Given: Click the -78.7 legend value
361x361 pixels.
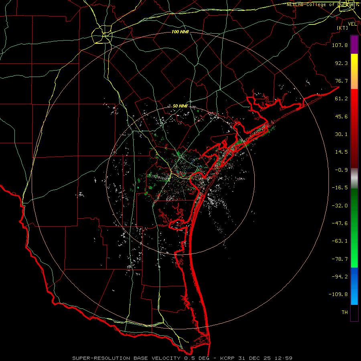Looking at the screenshot, I should pos(340,259).
